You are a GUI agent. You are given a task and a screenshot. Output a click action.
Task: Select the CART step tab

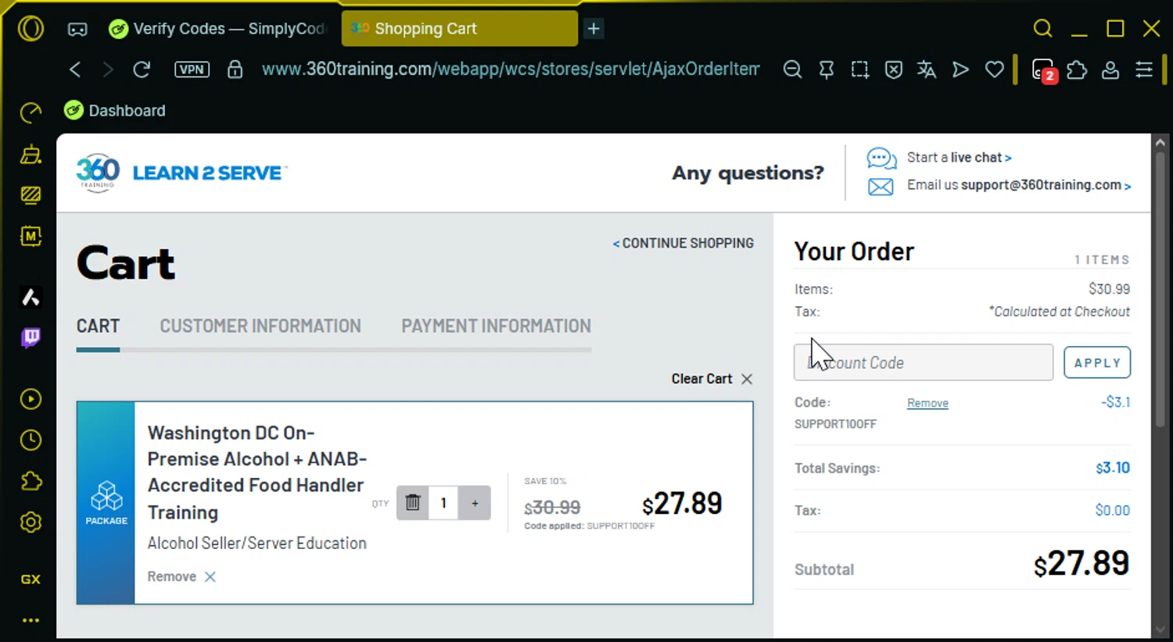click(x=98, y=326)
